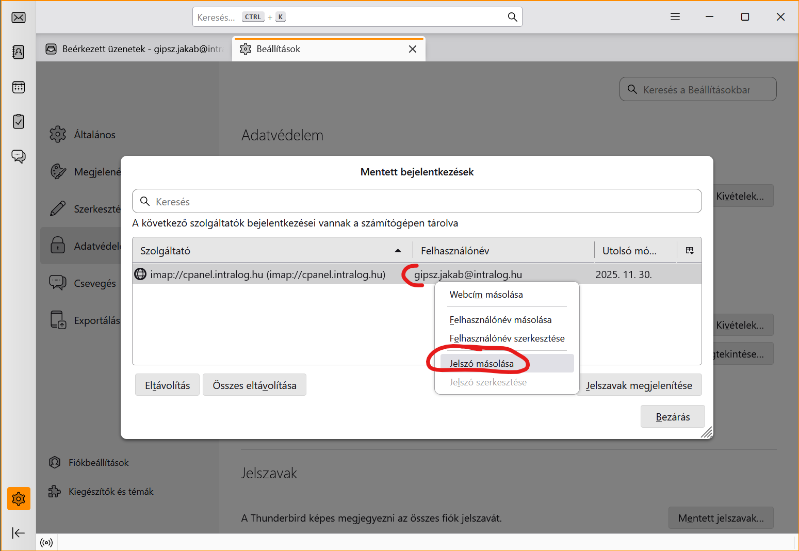The width and height of the screenshot is (799, 551).
Task: Open the Calendar space icon
Action: coord(19,87)
